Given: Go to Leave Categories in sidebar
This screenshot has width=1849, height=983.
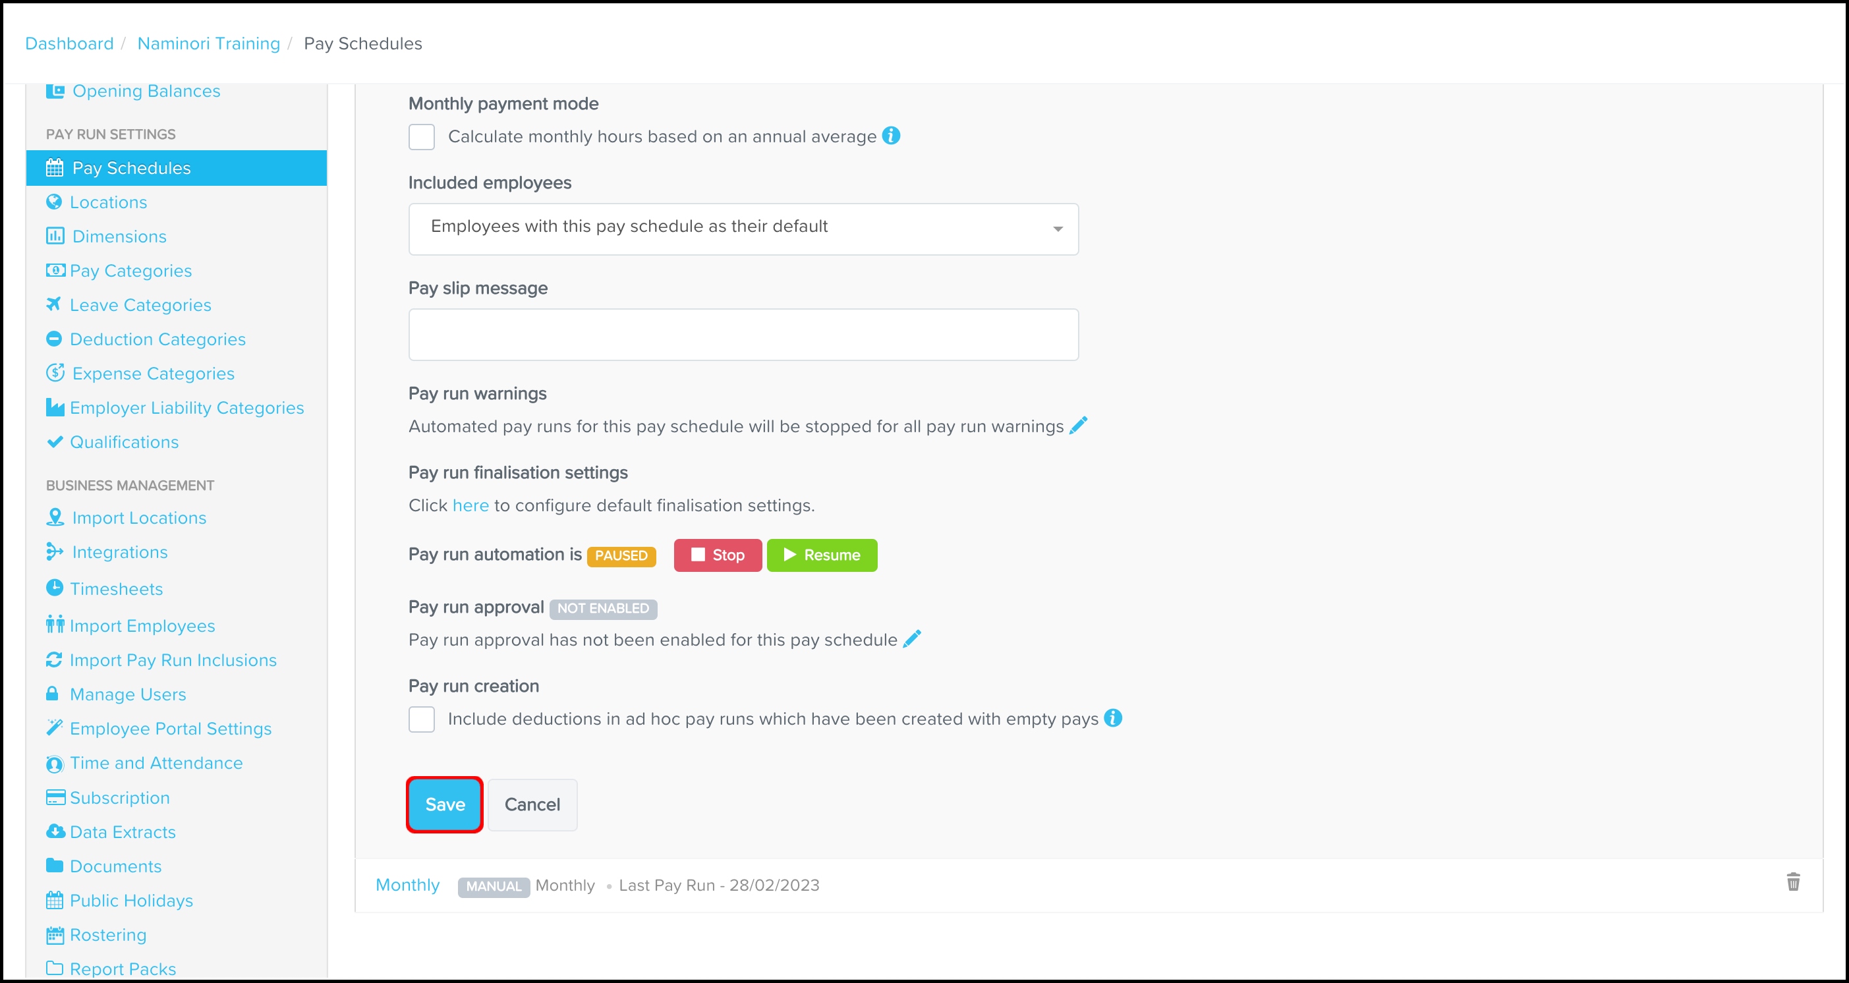Looking at the screenshot, I should [140, 305].
